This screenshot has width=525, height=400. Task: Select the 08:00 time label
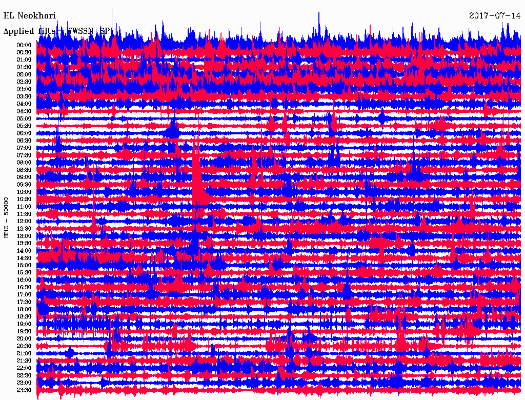pyautogui.click(x=24, y=163)
